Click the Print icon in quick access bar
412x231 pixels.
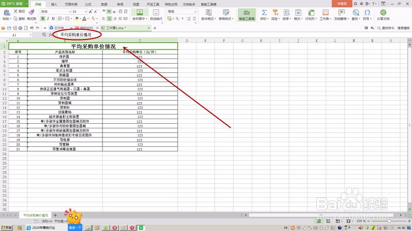click(20, 28)
